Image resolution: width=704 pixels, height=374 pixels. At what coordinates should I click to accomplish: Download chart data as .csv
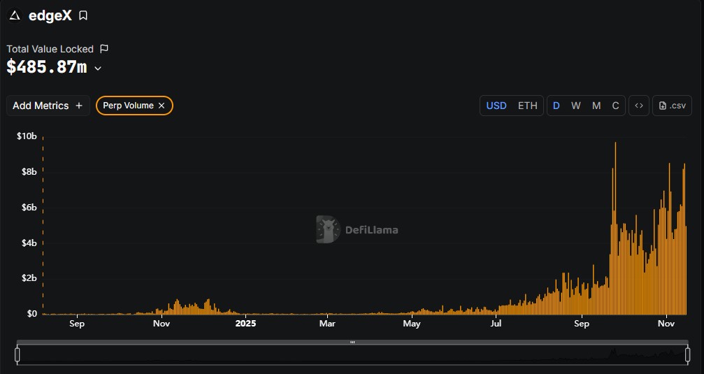click(x=672, y=106)
